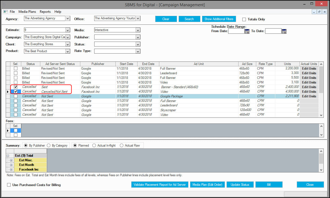Screen dimensions: 330x198
Task: Open the Rate Type dropdown
Action: tap(138, 51)
